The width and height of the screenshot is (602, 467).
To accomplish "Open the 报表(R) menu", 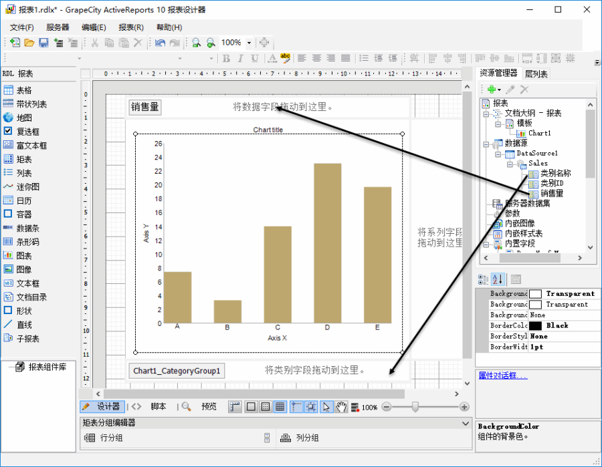I will [x=130, y=27].
